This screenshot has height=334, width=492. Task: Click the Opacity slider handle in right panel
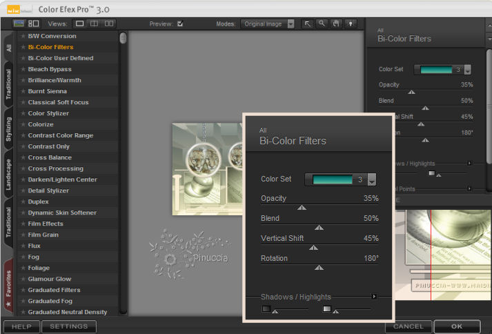[411, 92]
